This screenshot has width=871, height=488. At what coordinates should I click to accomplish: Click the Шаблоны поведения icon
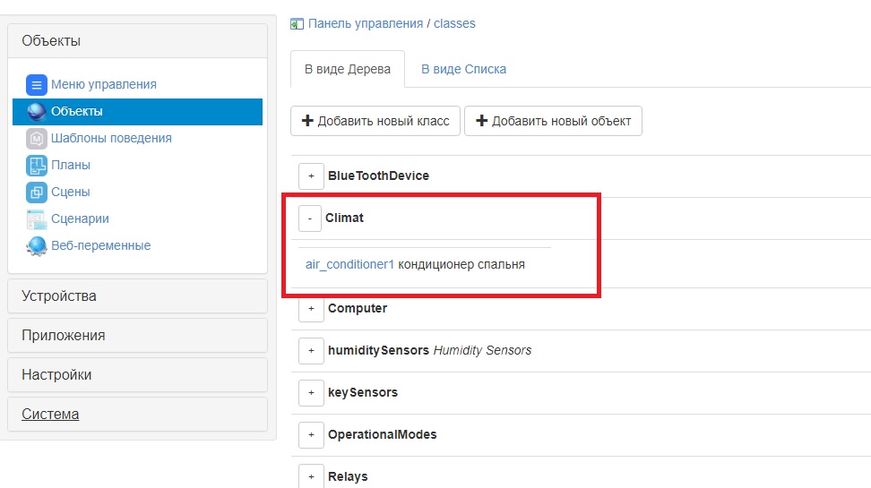36,139
